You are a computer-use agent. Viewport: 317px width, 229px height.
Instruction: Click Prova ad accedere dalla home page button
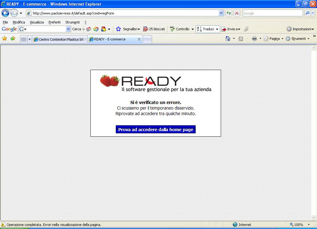[x=156, y=129]
